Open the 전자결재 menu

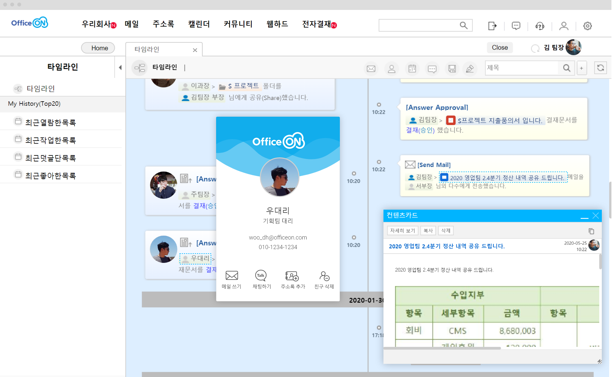[316, 24]
